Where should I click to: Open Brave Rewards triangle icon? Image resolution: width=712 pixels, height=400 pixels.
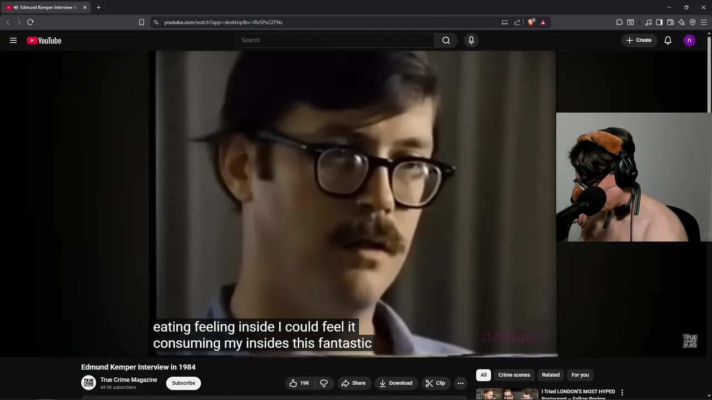pyautogui.click(x=543, y=22)
